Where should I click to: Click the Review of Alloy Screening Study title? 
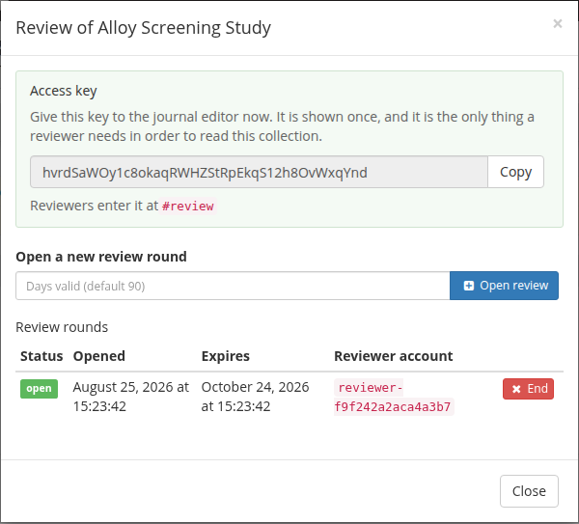[143, 28]
